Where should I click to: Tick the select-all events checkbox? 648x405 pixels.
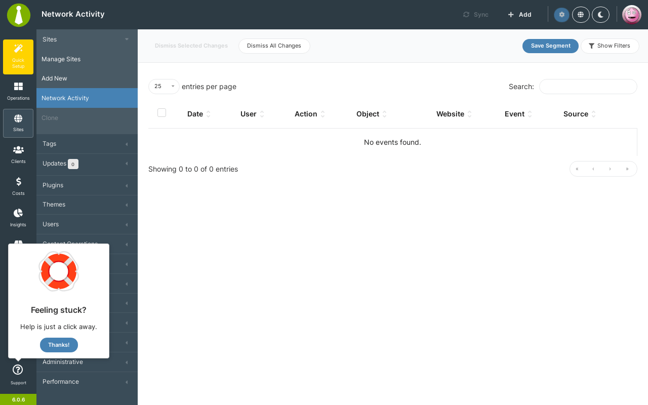point(161,113)
